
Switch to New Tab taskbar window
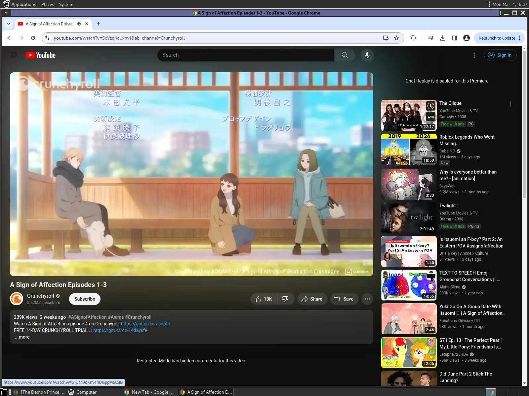(149, 392)
